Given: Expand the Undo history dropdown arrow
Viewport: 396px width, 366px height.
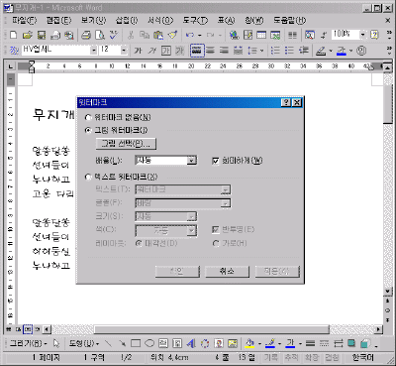Looking at the screenshot, I should point(200,35).
